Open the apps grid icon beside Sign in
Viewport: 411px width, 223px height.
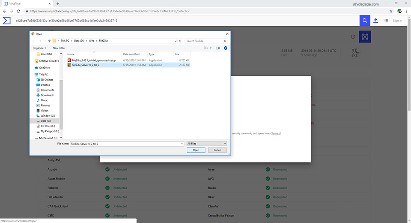point(386,21)
